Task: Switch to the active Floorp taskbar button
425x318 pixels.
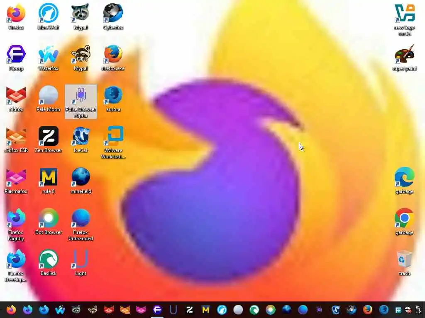Action: tap(157, 310)
